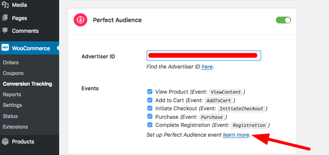The height and width of the screenshot is (155, 329).
Task: Click the pink Perfect Audience logo icon
Action: 80,20
